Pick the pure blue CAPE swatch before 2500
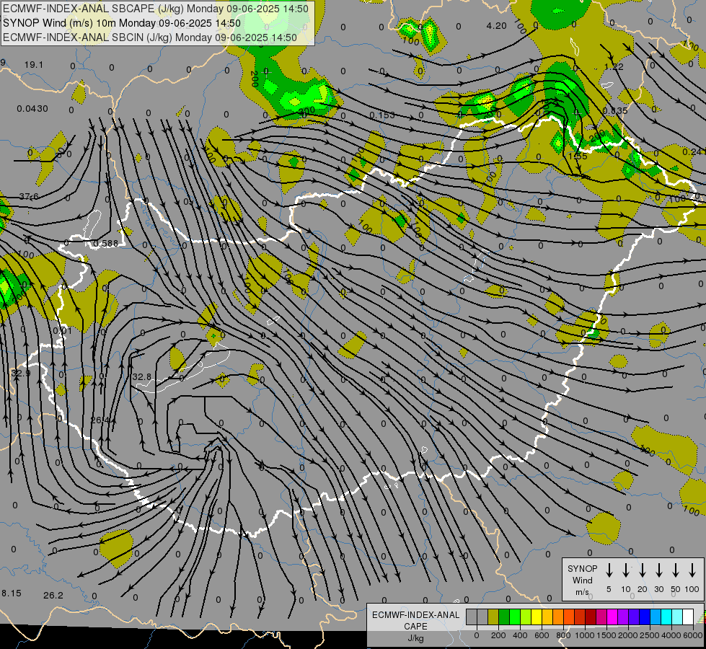 pos(645,617)
